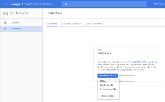Focus the top search field
Image resolution: width=165 pixels, height=102 pixels.
coord(104,4)
